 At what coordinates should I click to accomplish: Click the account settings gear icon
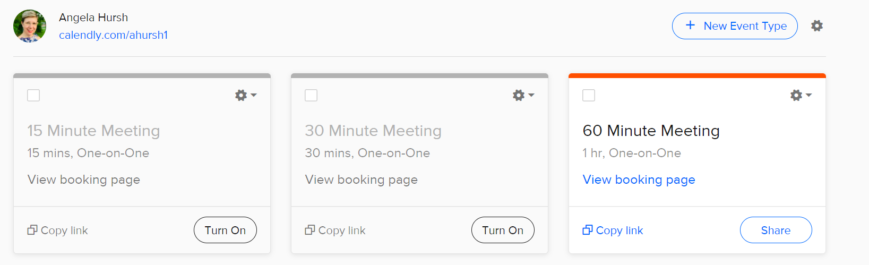tap(816, 26)
